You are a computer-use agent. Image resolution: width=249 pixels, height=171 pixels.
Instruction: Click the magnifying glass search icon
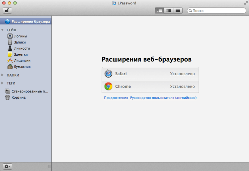click(190, 11)
